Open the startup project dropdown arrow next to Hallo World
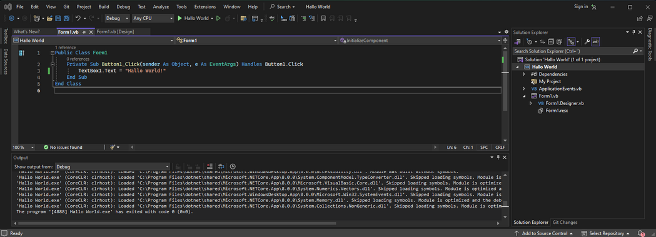This screenshot has width=656, height=237. pyautogui.click(x=212, y=18)
